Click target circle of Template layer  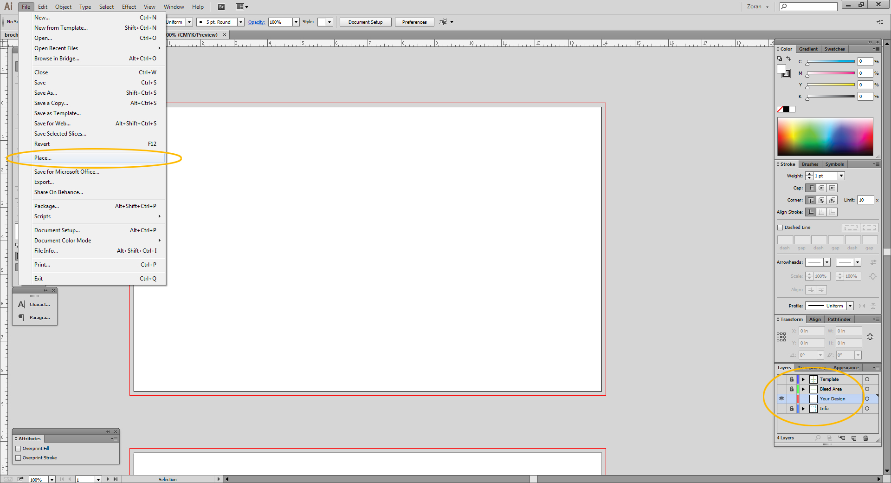click(867, 379)
